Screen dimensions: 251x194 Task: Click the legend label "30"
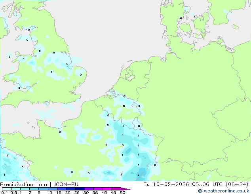(86, 192)
